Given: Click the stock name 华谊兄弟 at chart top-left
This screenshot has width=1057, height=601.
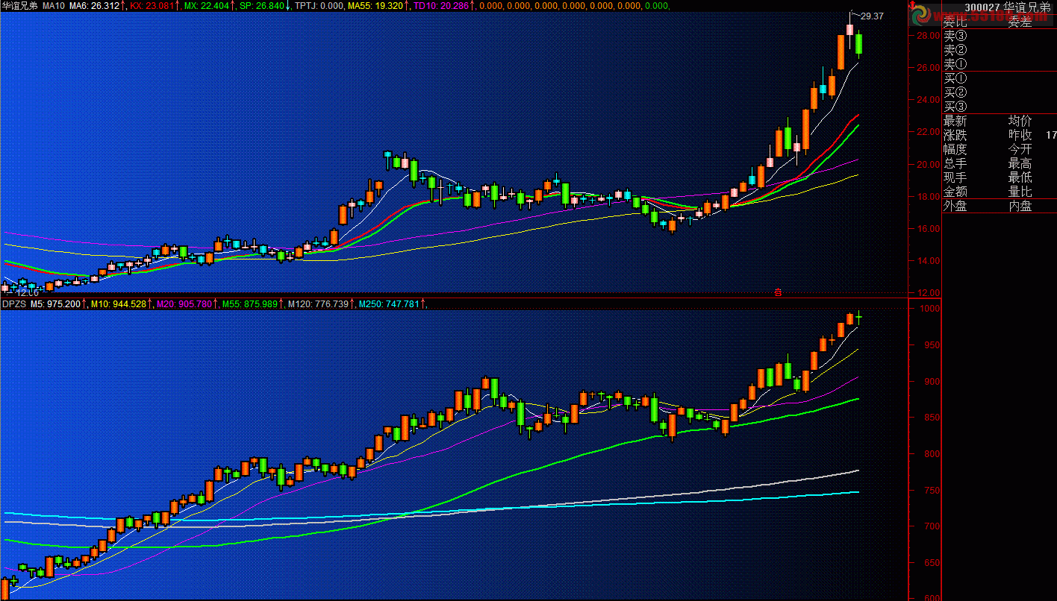Looking at the screenshot, I should click(x=19, y=5).
